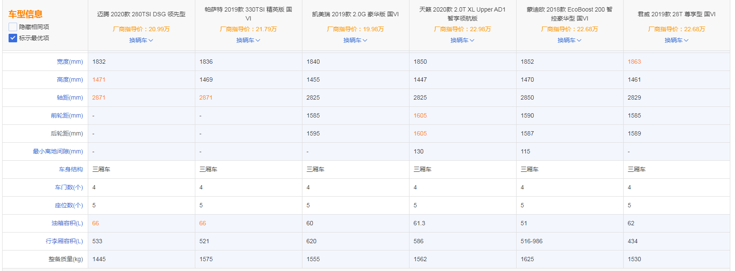Click the 君威 2019款 28T 尊享型 model title

676,14
